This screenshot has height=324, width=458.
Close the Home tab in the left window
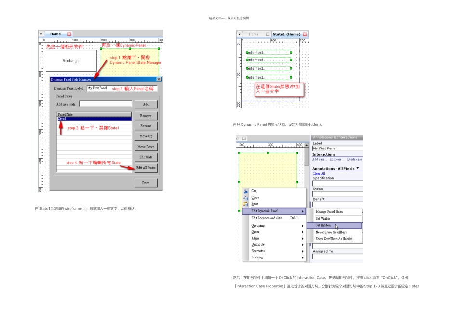point(69,34)
